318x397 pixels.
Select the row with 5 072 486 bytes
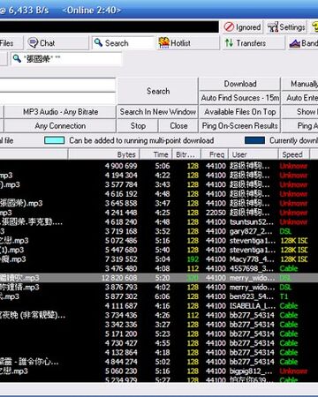tap(159, 241)
